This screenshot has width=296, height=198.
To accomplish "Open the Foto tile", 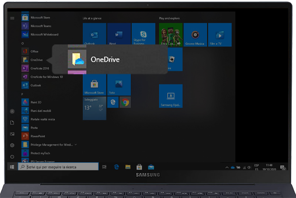I will point(119,84).
